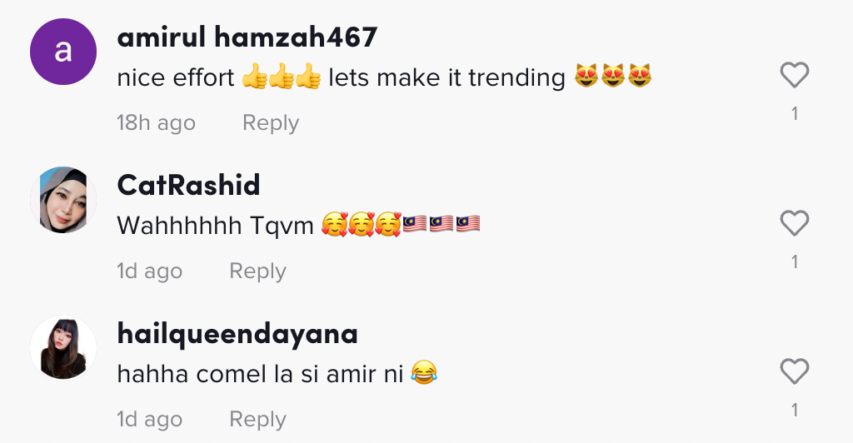Reply to amirul hamzah467's comment
The width and height of the screenshot is (853, 443).
(271, 123)
